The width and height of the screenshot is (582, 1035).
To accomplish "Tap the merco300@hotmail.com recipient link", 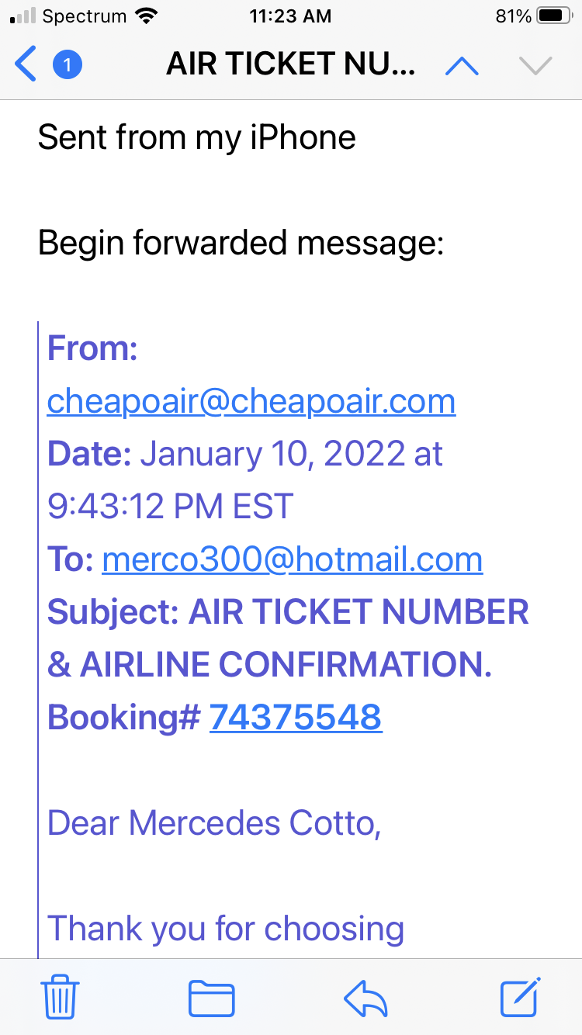I will [293, 560].
